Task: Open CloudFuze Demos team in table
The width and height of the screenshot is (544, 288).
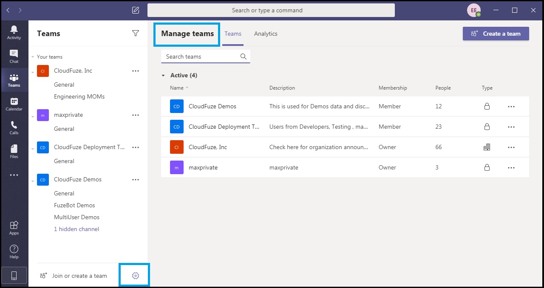Action: coord(212,106)
